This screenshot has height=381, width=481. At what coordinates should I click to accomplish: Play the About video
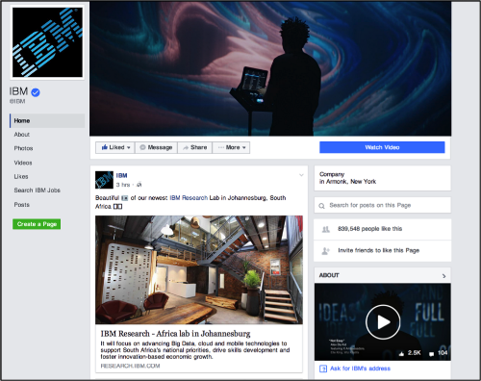pyautogui.click(x=383, y=322)
